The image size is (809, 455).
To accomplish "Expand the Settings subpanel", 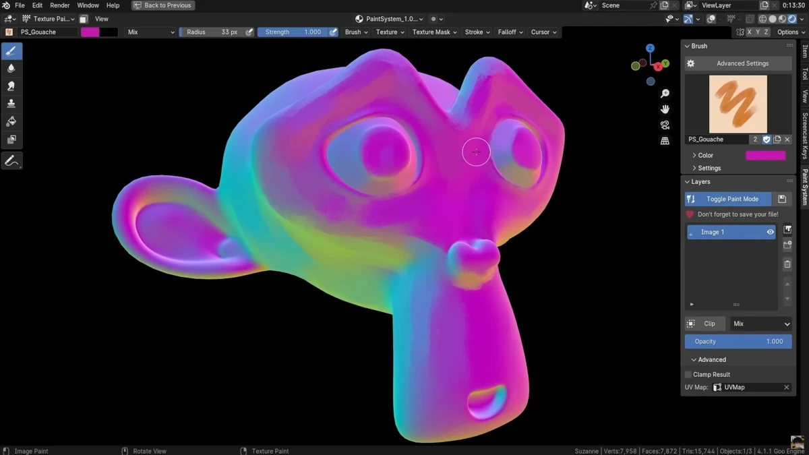I will click(706, 168).
